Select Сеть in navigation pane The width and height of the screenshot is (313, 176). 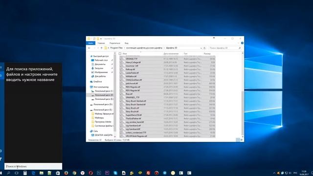95,131
